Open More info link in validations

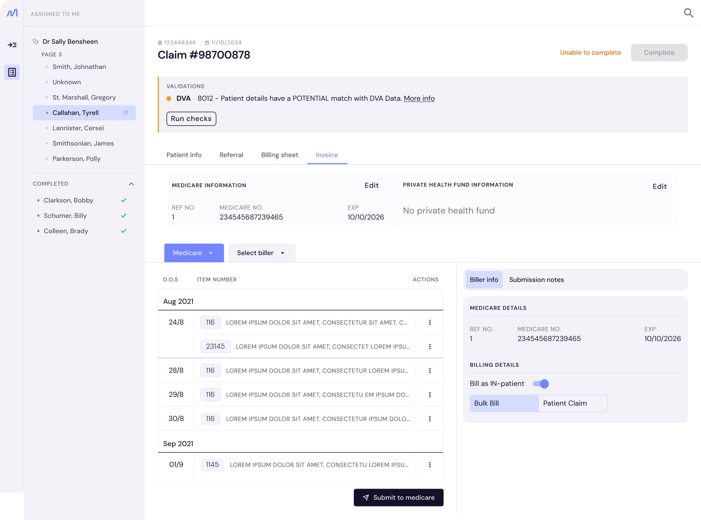click(x=419, y=99)
